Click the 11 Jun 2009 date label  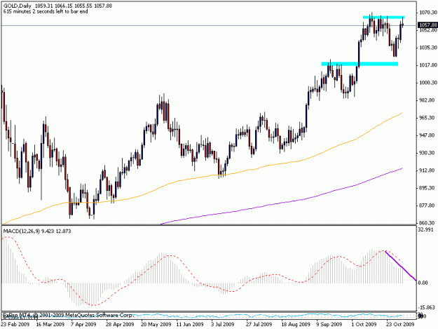point(190,324)
